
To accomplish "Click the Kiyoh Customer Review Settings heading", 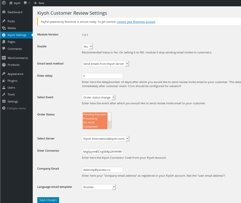I will pos(72,13).
